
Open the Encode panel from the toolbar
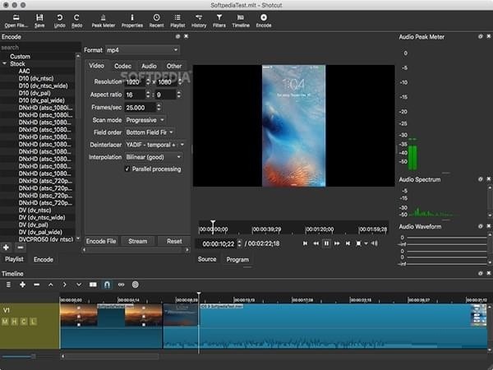coord(264,21)
